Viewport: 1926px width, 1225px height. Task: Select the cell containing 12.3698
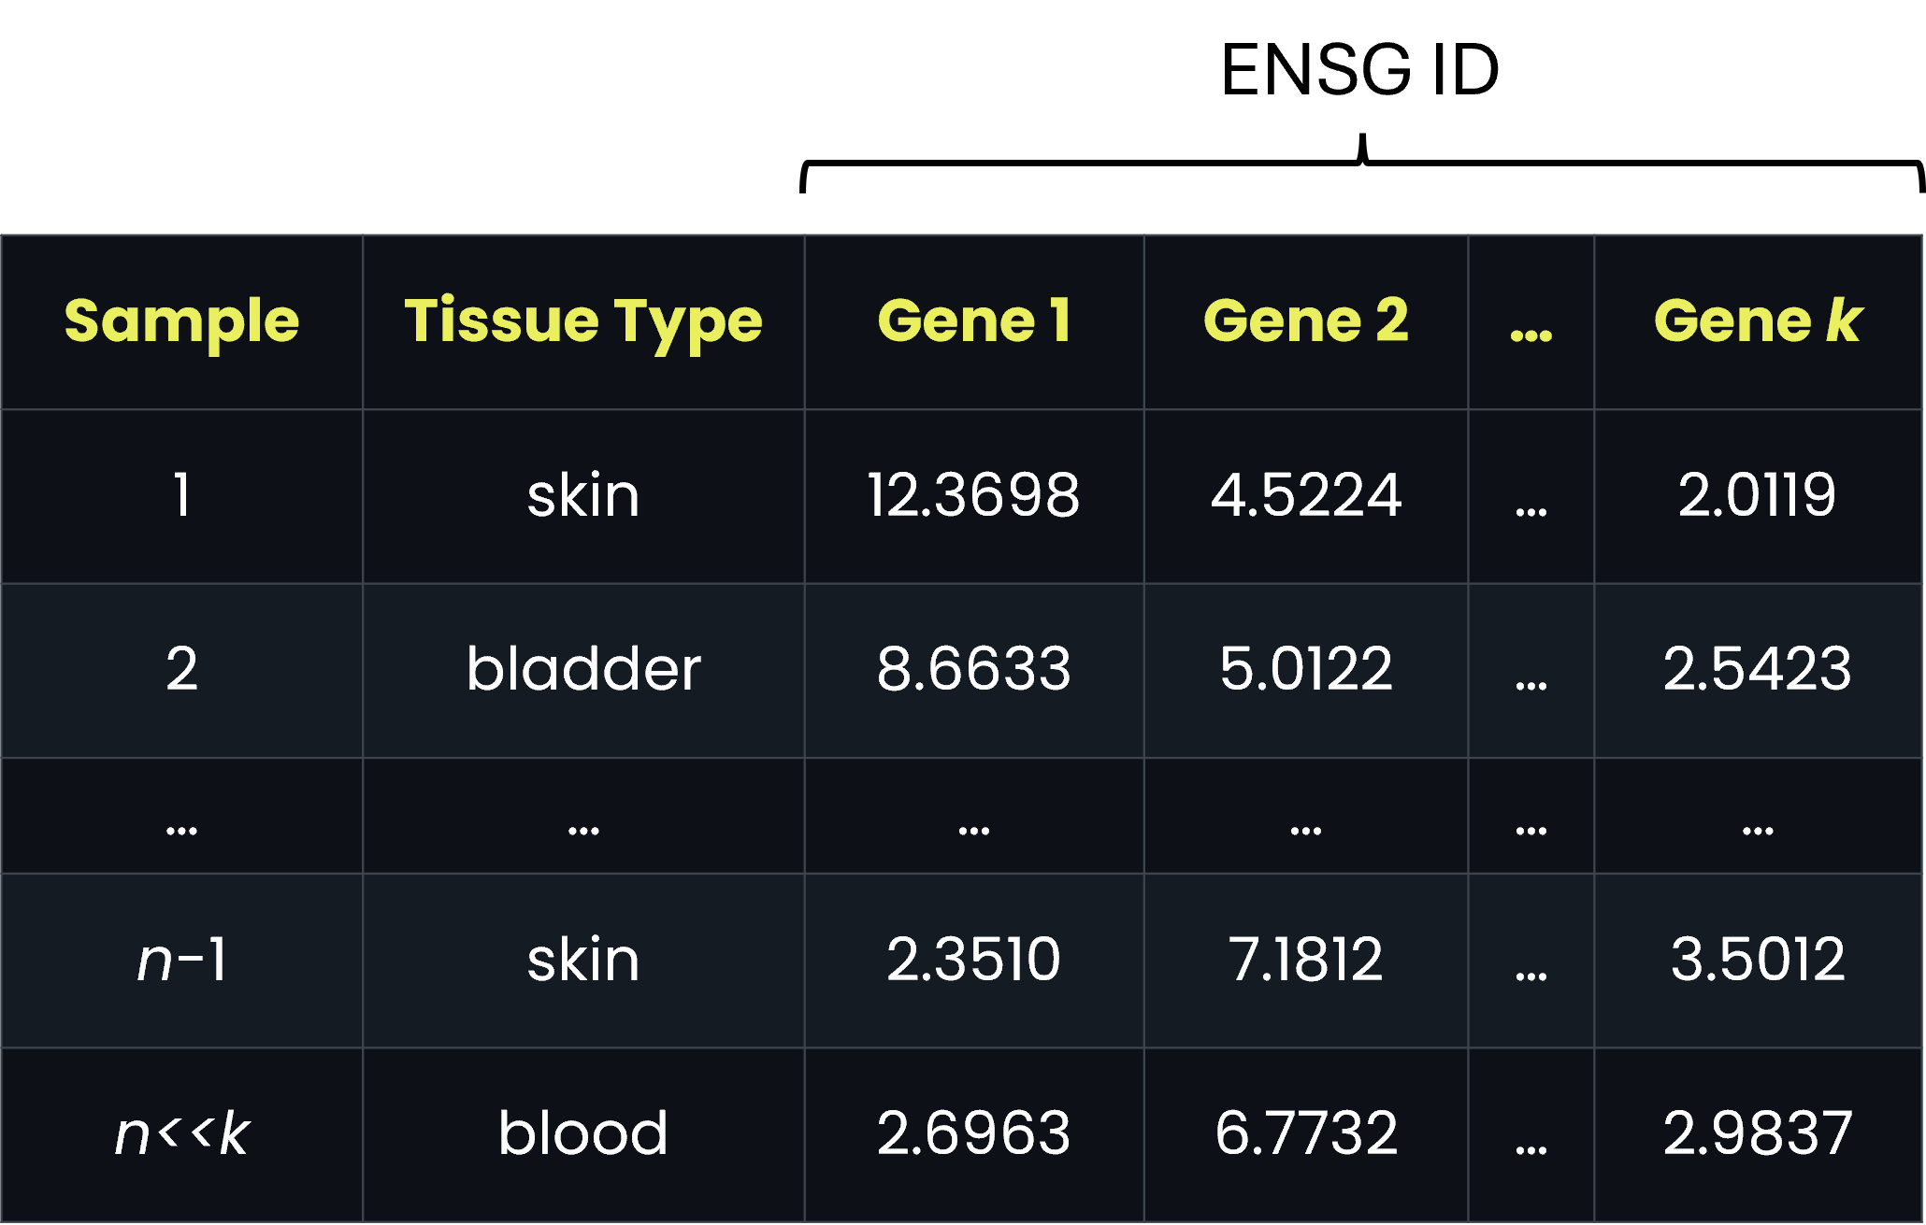(974, 496)
